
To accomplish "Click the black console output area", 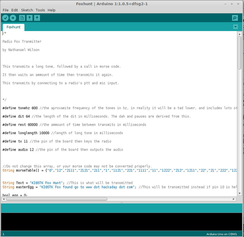I will pos(122,221).
